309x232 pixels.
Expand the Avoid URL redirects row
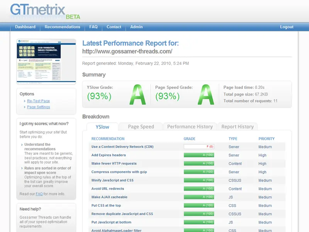coord(187,189)
